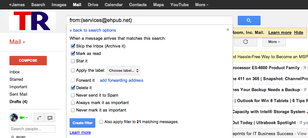Open the Choose label dropdown
The width and height of the screenshot is (308, 138).
124,70
